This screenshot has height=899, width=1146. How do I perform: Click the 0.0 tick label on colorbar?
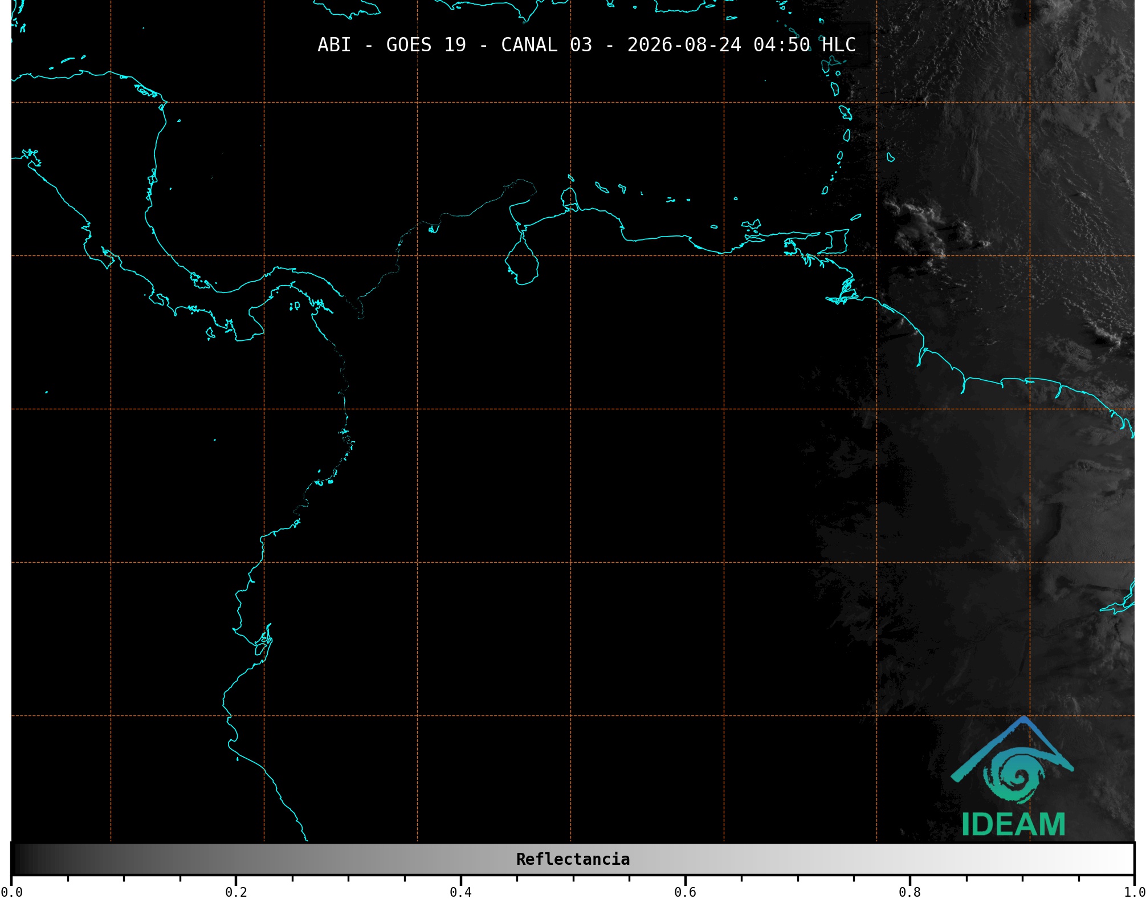pos(11,892)
